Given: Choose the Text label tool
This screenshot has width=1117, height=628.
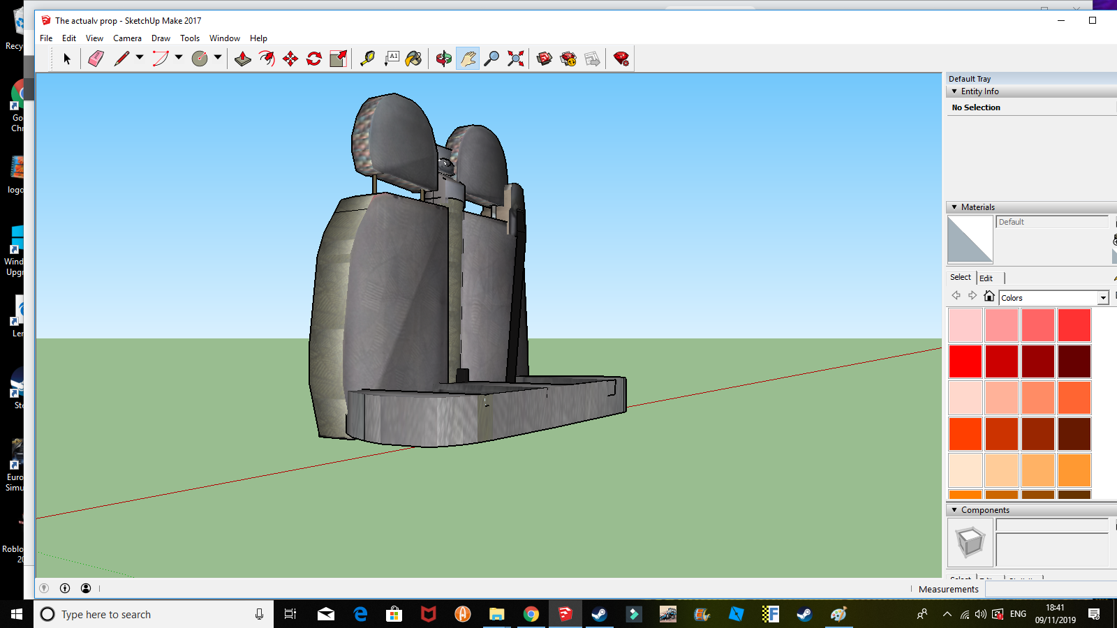Looking at the screenshot, I should (392, 59).
